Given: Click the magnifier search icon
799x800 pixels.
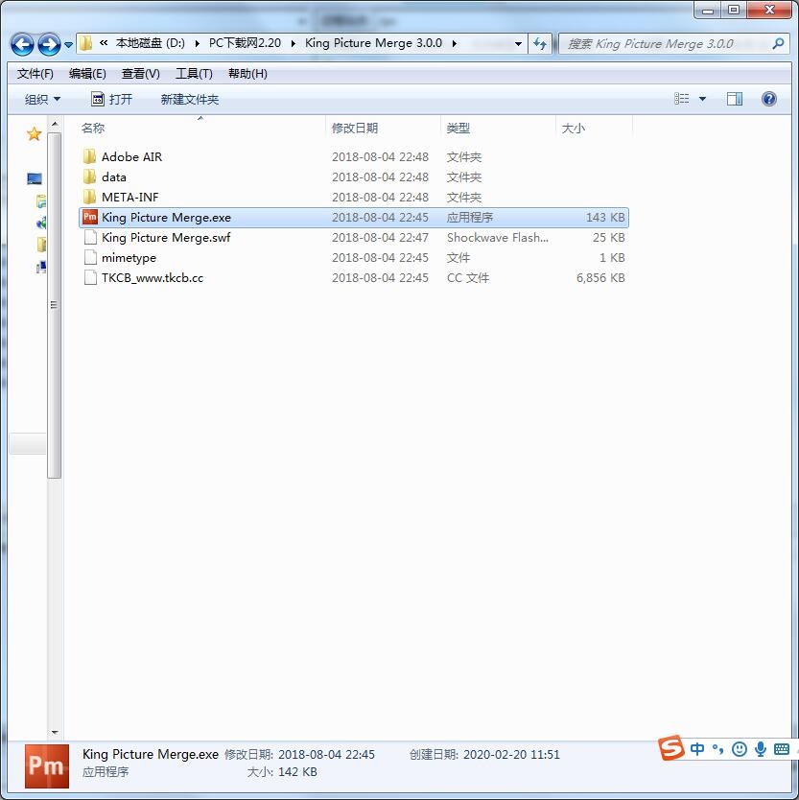Looking at the screenshot, I should (778, 44).
